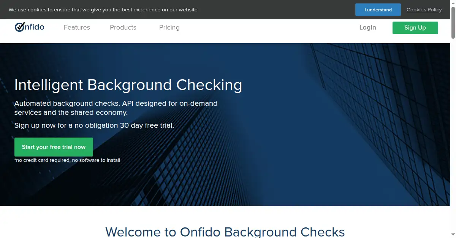Click the no credit card required note
Screen dimensions: 456x238
pyautogui.click(x=67, y=160)
